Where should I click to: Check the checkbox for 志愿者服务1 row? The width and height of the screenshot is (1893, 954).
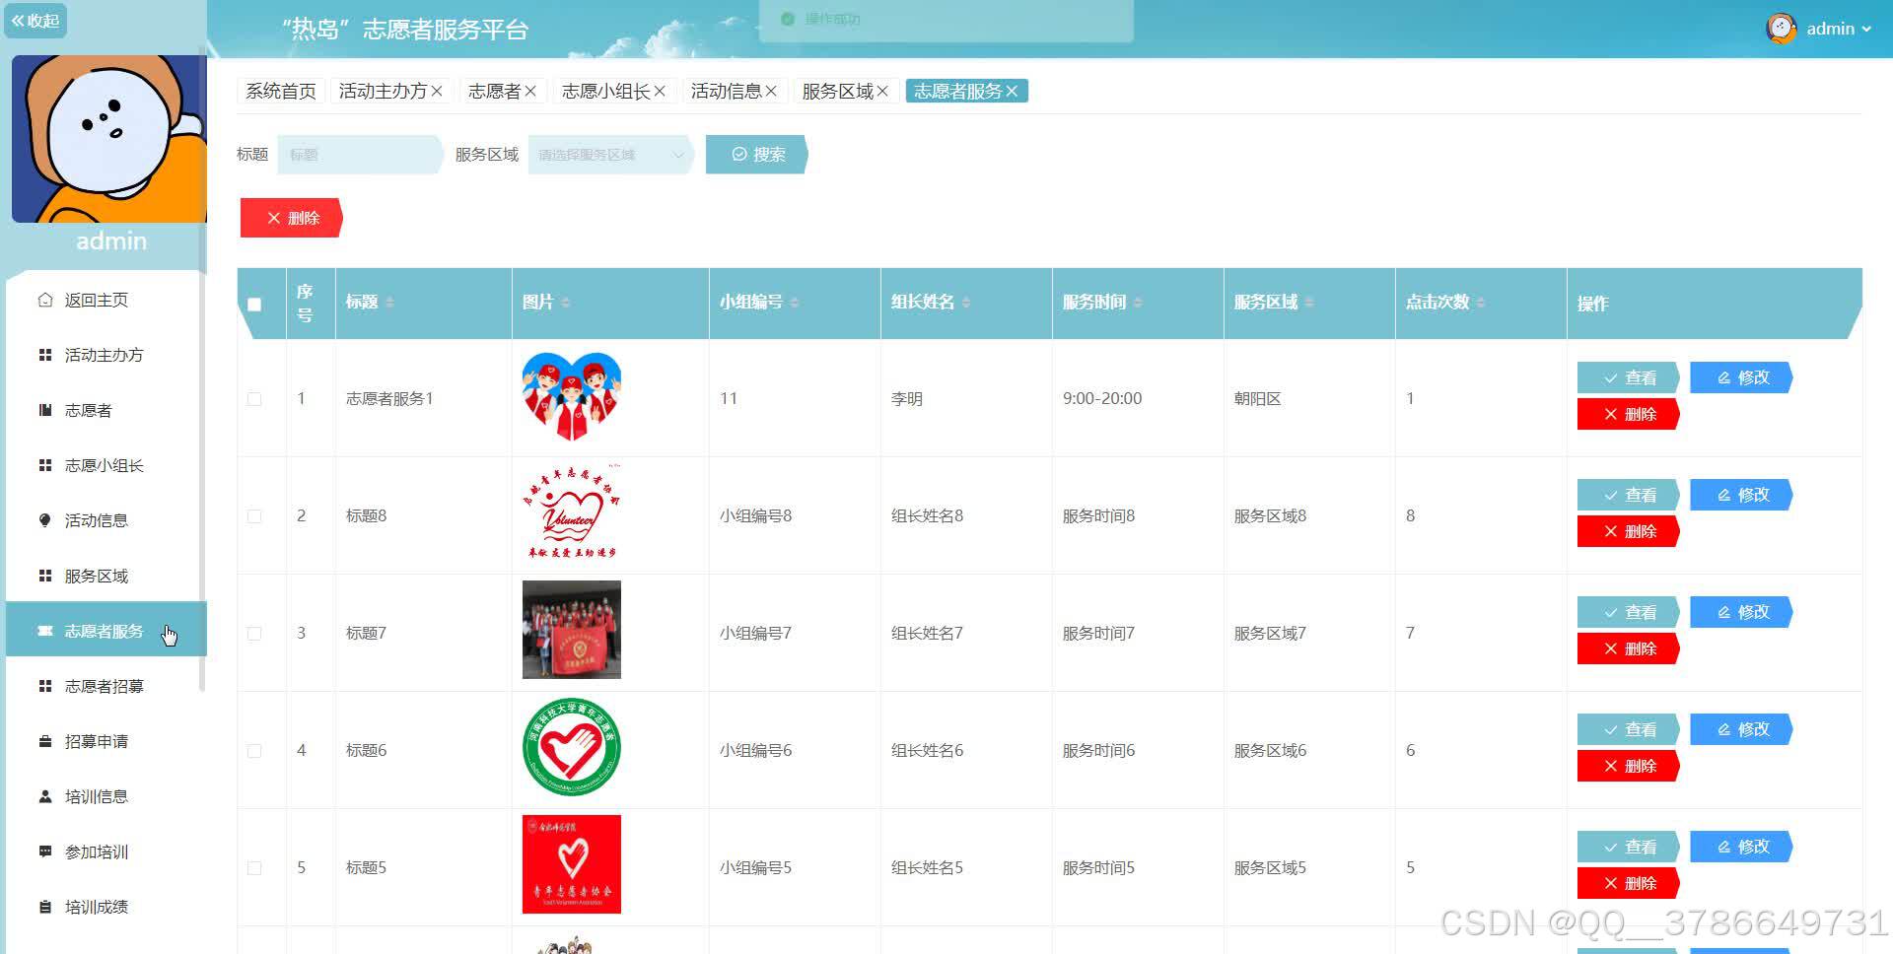[x=254, y=399]
